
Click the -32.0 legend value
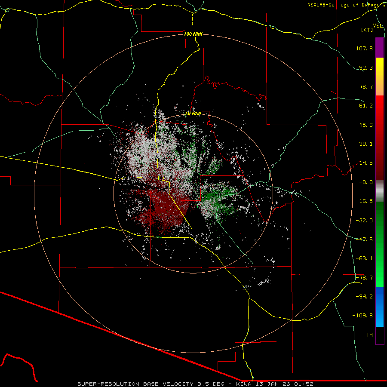(x=364, y=221)
